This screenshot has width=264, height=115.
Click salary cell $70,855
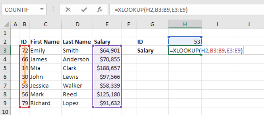pos(107,59)
